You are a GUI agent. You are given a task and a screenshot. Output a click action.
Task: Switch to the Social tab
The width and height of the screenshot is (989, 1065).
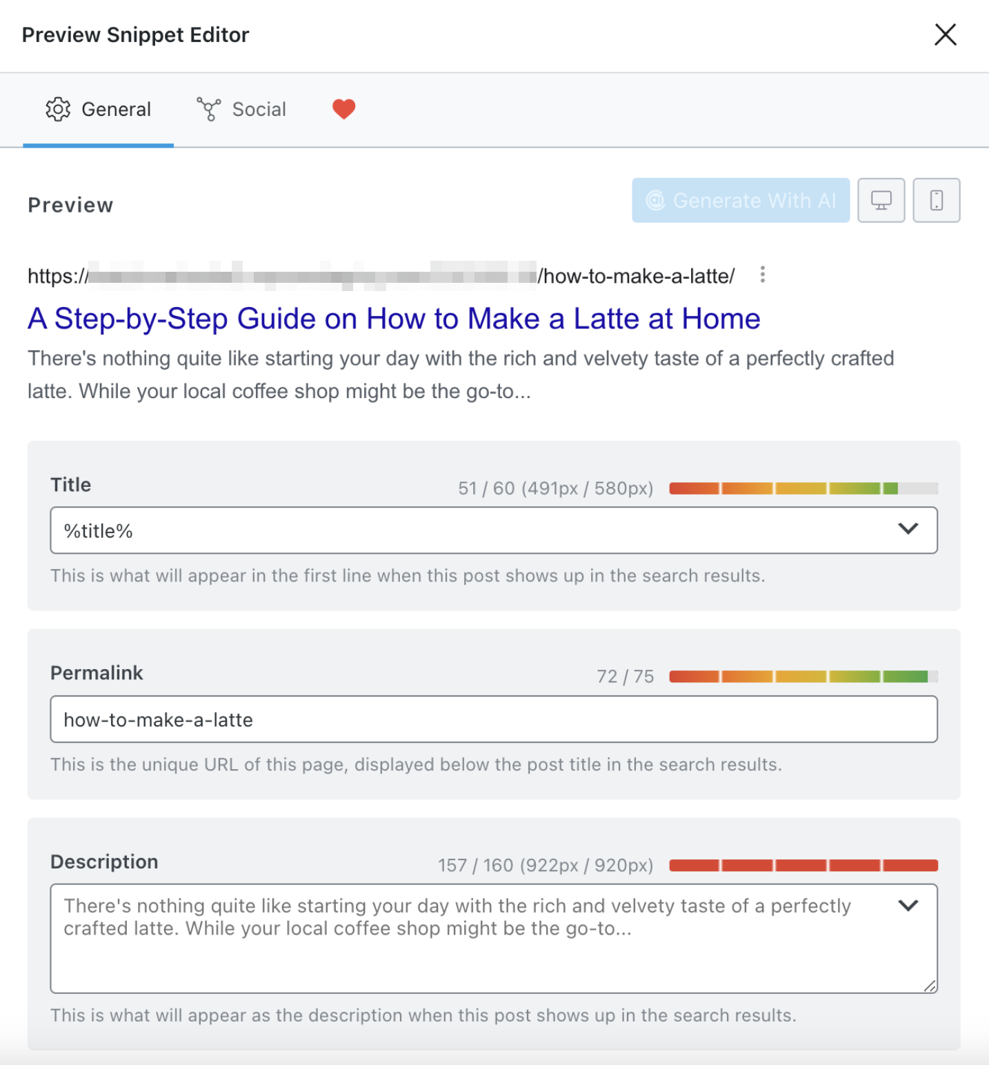pos(241,109)
